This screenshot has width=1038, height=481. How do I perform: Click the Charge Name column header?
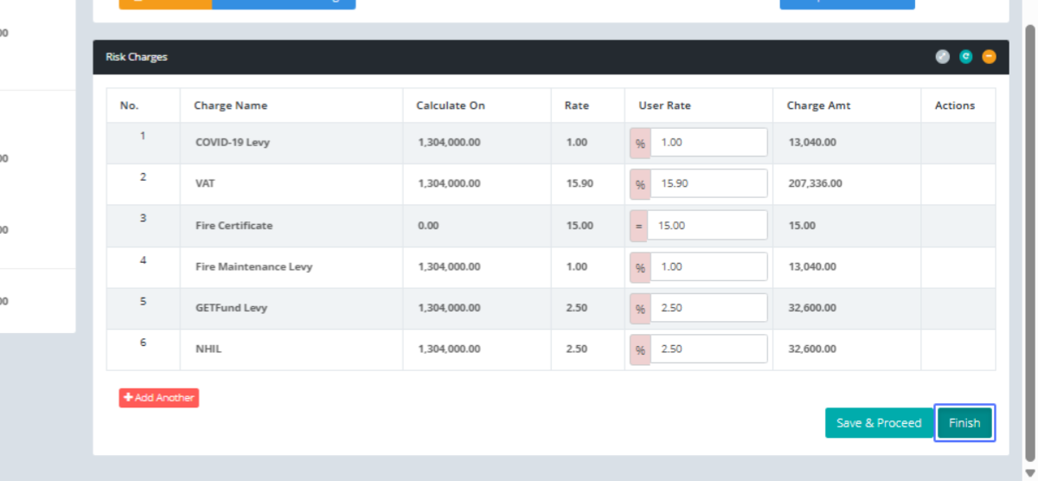click(230, 106)
